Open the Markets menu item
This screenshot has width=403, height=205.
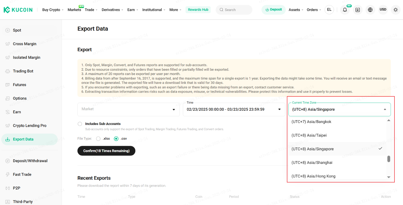(x=74, y=10)
